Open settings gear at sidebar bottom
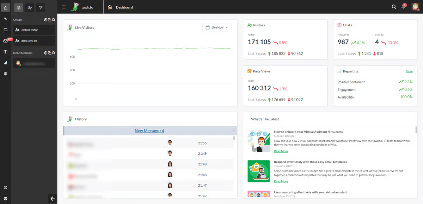423x204 pixels. [x=5, y=198]
